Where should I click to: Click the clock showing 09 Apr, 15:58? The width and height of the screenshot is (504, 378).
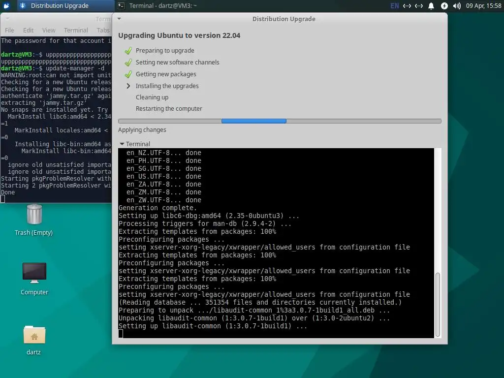[x=483, y=6]
